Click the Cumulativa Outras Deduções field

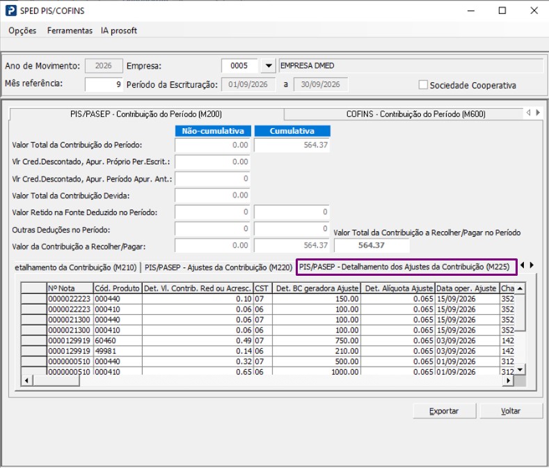click(x=292, y=228)
